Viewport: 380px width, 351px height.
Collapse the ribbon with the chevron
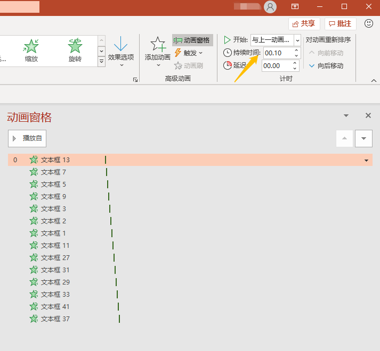[374, 80]
